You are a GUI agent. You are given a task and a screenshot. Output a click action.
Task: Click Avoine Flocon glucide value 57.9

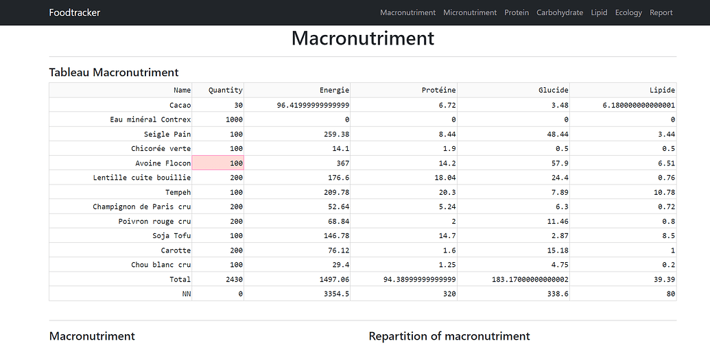click(514, 163)
